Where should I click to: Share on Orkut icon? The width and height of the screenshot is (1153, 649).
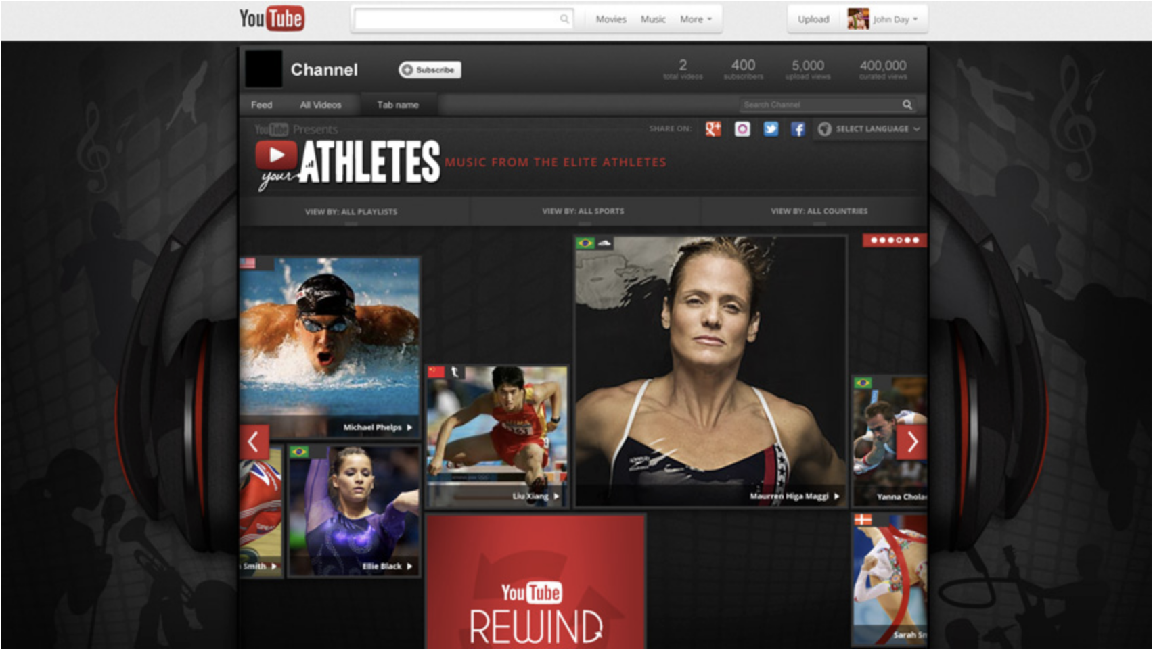coord(742,128)
